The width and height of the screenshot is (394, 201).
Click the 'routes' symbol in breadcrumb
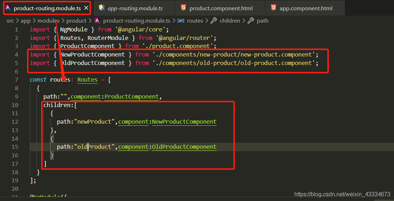pyautogui.click(x=195, y=20)
